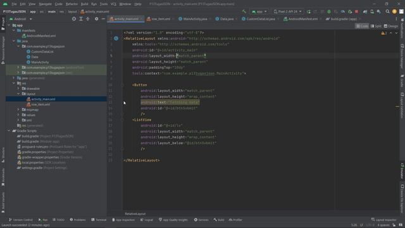
Task: Toggle the Emulator right side stripe
Action: (x=402, y=171)
